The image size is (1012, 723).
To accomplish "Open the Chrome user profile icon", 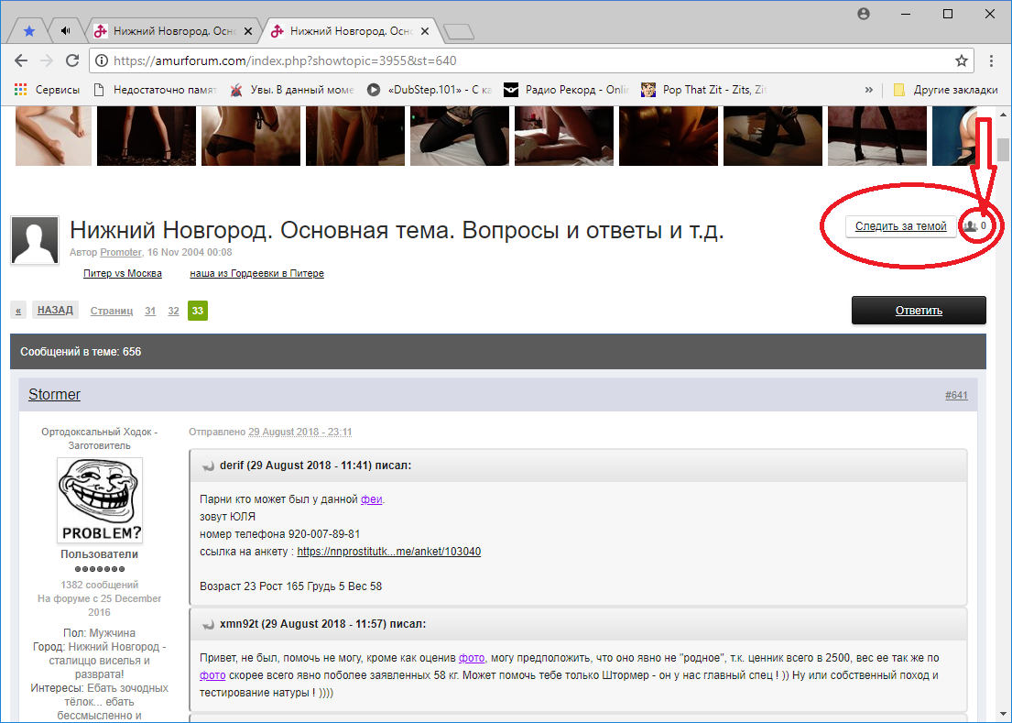I will click(x=863, y=14).
